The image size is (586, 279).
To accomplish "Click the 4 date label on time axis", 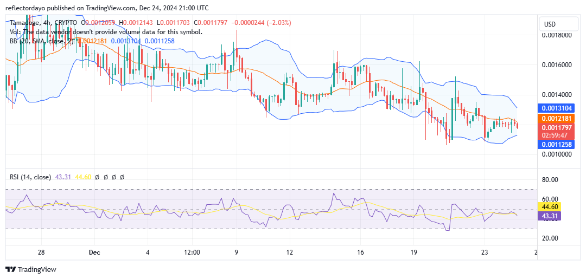I will click(x=148, y=252).
